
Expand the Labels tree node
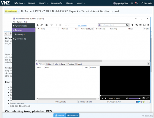[14, 30]
